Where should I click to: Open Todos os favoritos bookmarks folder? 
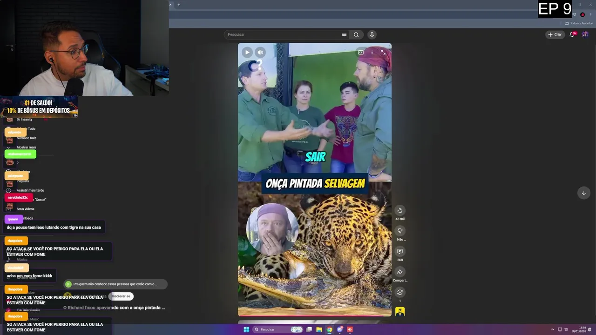pyautogui.click(x=579, y=23)
